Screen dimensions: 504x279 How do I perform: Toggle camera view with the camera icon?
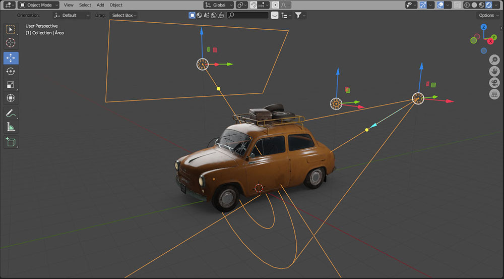494,83
